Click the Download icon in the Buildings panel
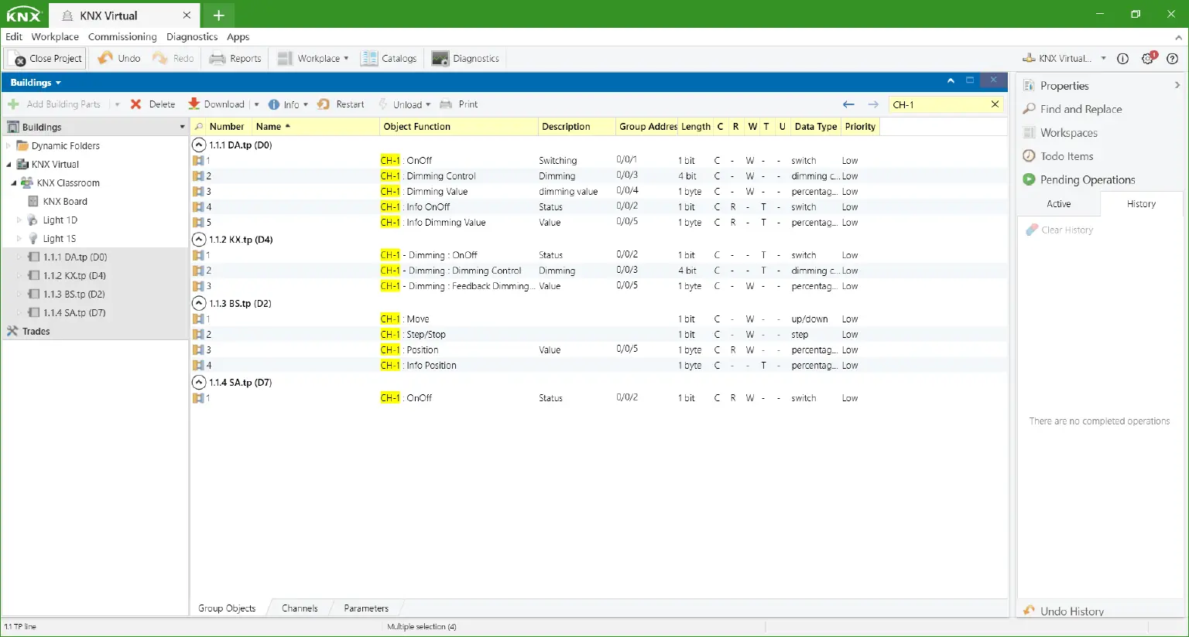Screen dimensions: 1189x637 pyautogui.click(x=195, y=104)
